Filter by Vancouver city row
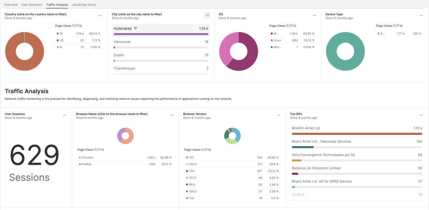The image size is (429, 210). click(x=122, y=42)
